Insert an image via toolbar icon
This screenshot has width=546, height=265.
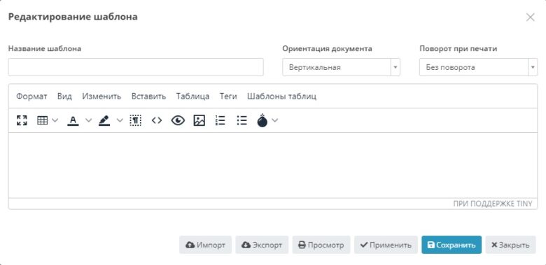click(199, 120)
